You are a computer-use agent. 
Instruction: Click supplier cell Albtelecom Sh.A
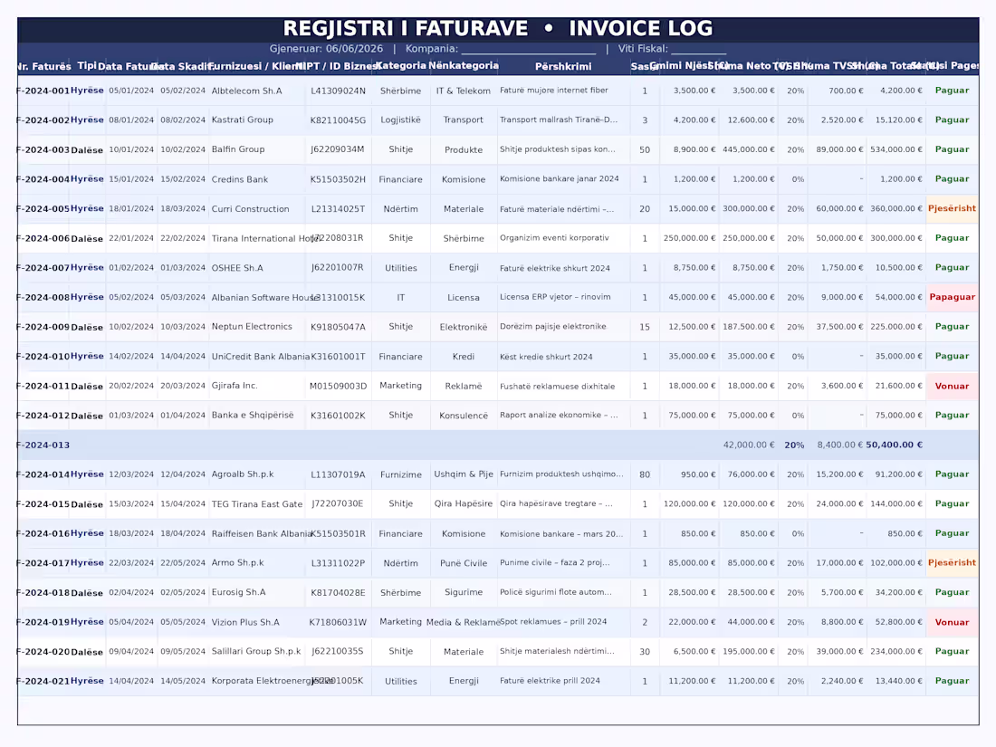click(x=247, y=91)
